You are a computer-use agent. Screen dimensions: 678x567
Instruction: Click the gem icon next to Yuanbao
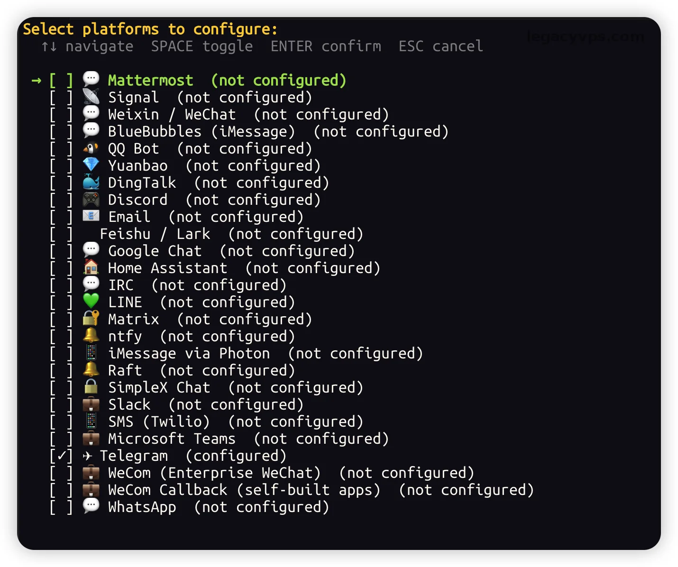click(x=91, y=165)
